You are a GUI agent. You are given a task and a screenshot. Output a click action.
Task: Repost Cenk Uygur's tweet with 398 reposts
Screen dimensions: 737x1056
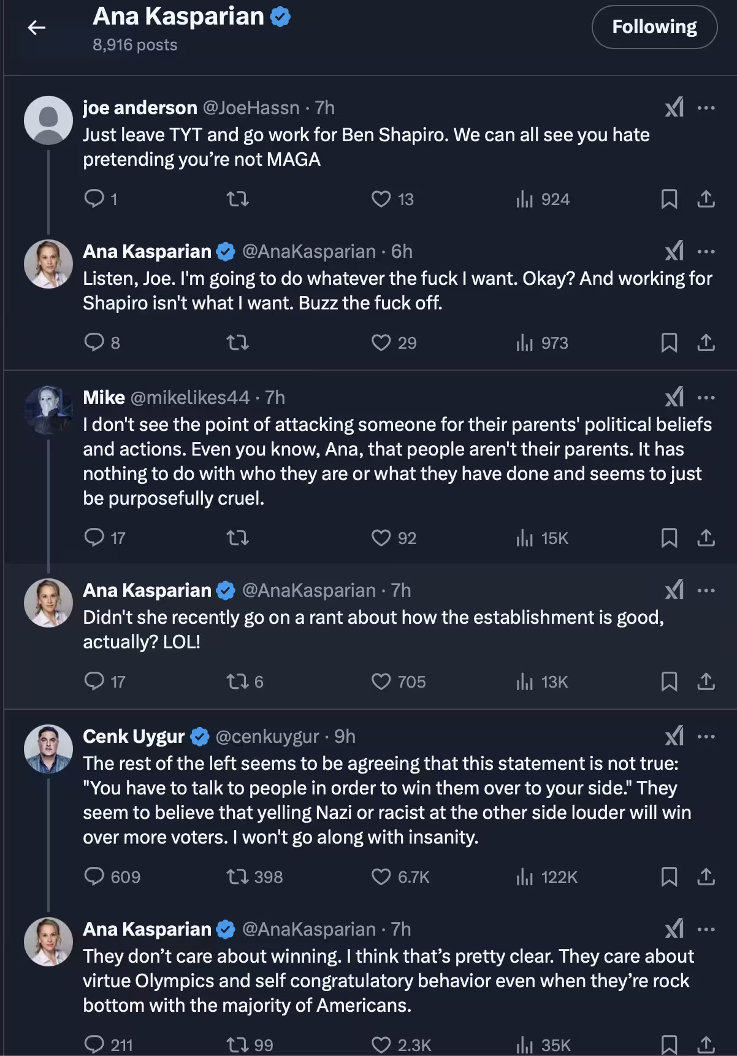pyautogui.click(x=238, y=877)
